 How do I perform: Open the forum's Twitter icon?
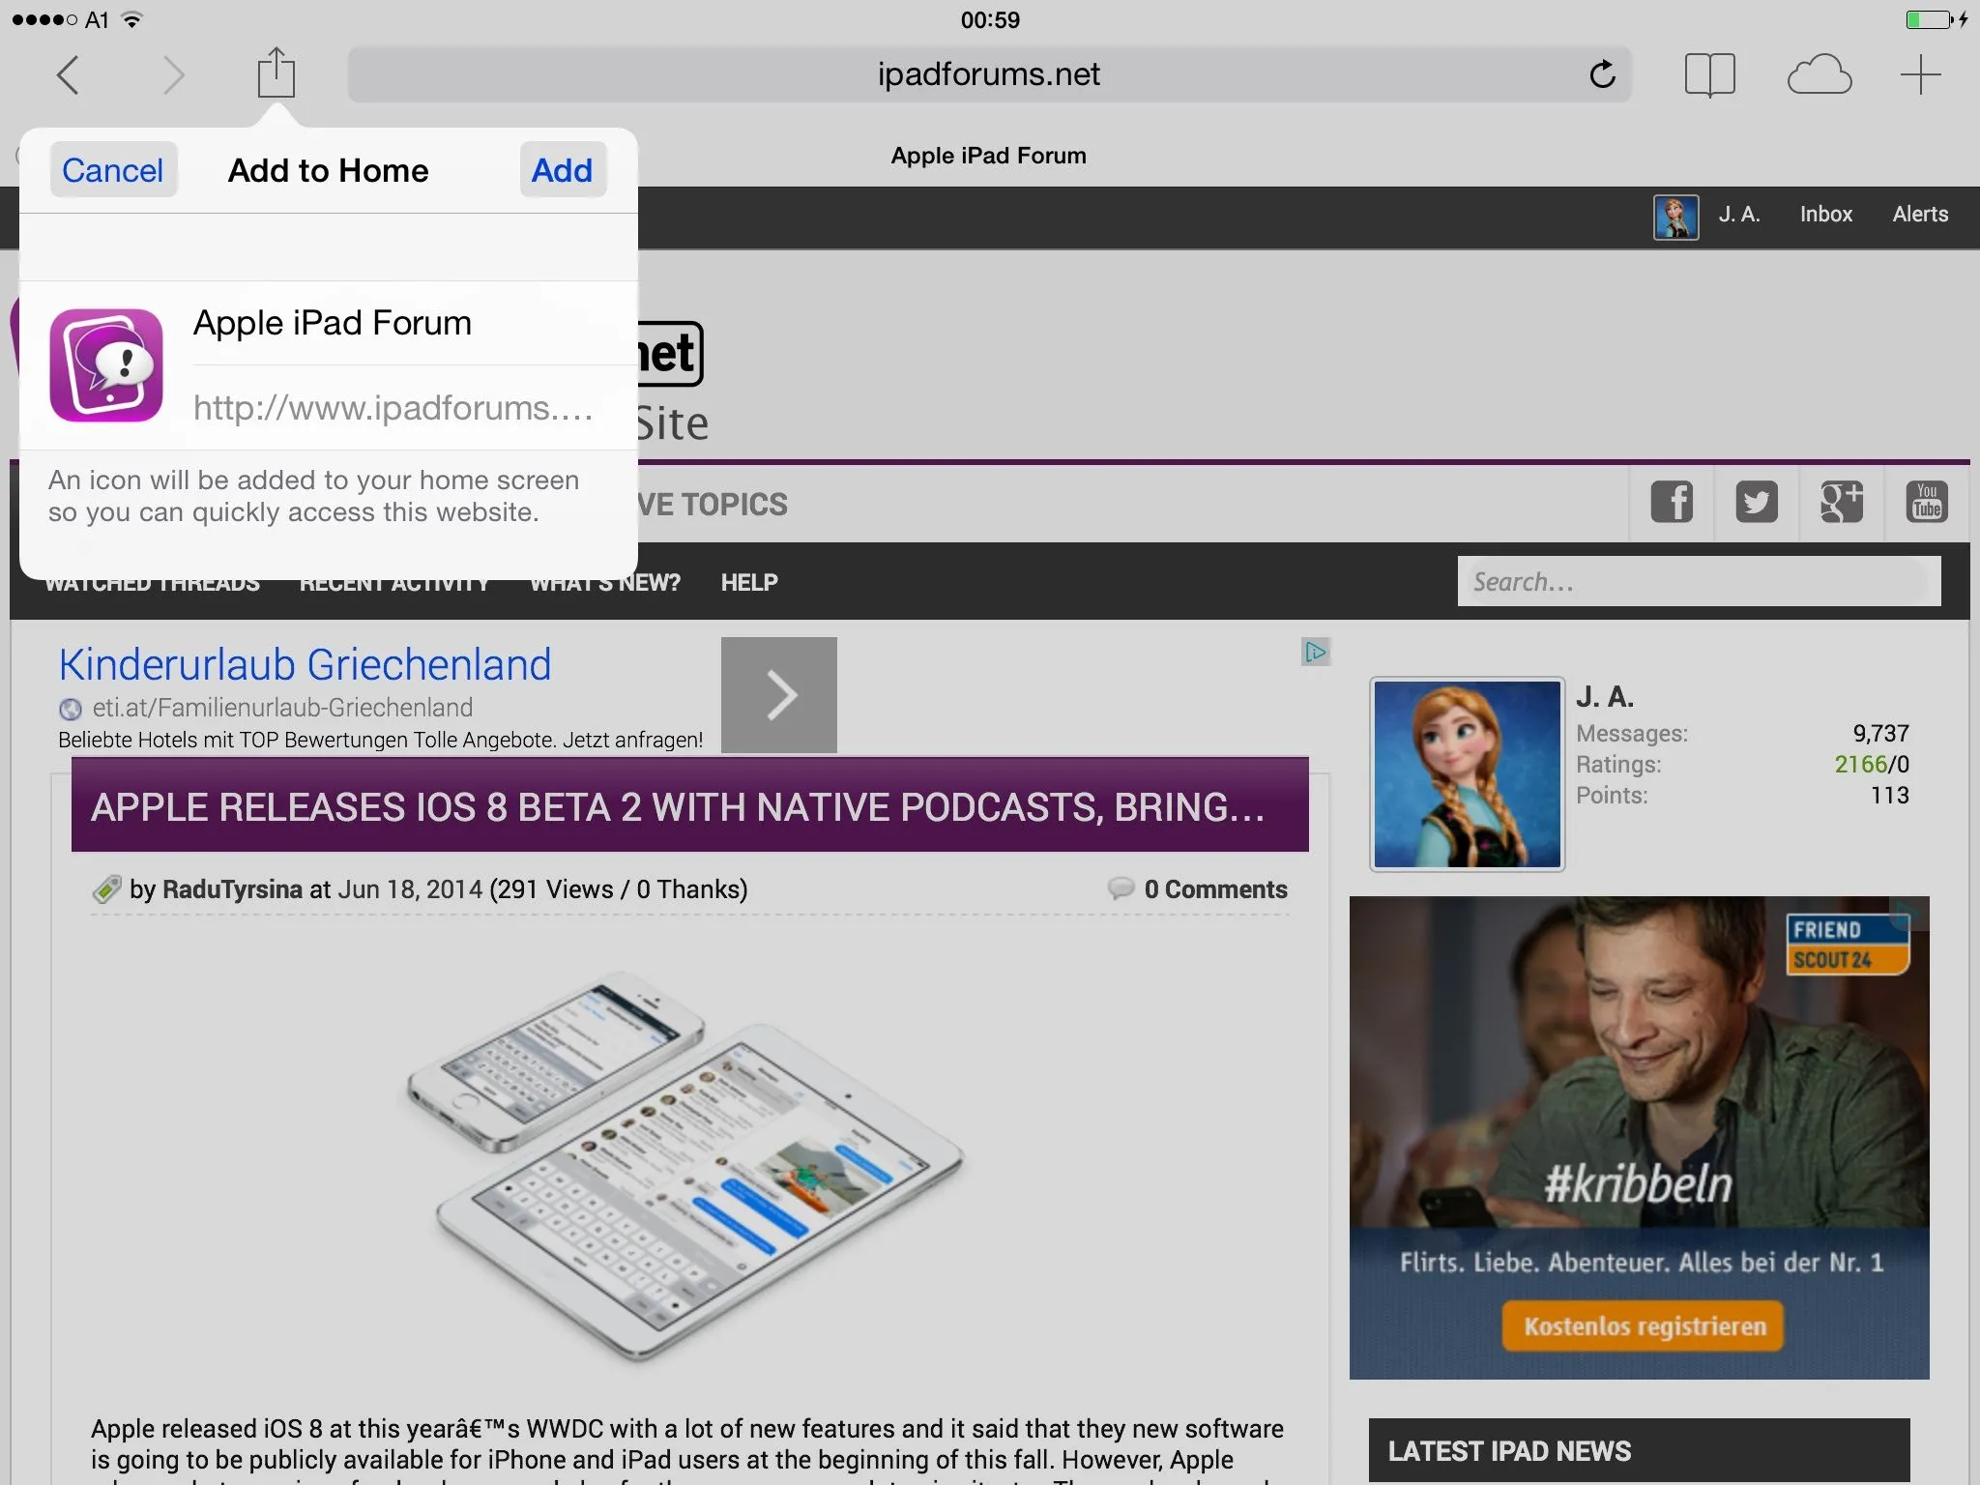(1756, 502)
